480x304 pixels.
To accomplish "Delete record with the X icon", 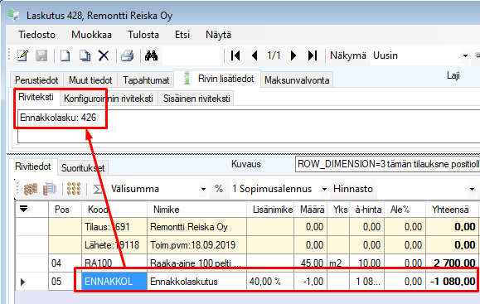I will click(x=104, y=55).
